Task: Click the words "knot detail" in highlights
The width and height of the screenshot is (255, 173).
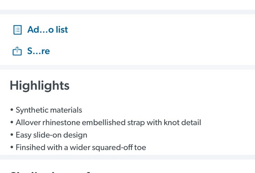Action: 182,122
